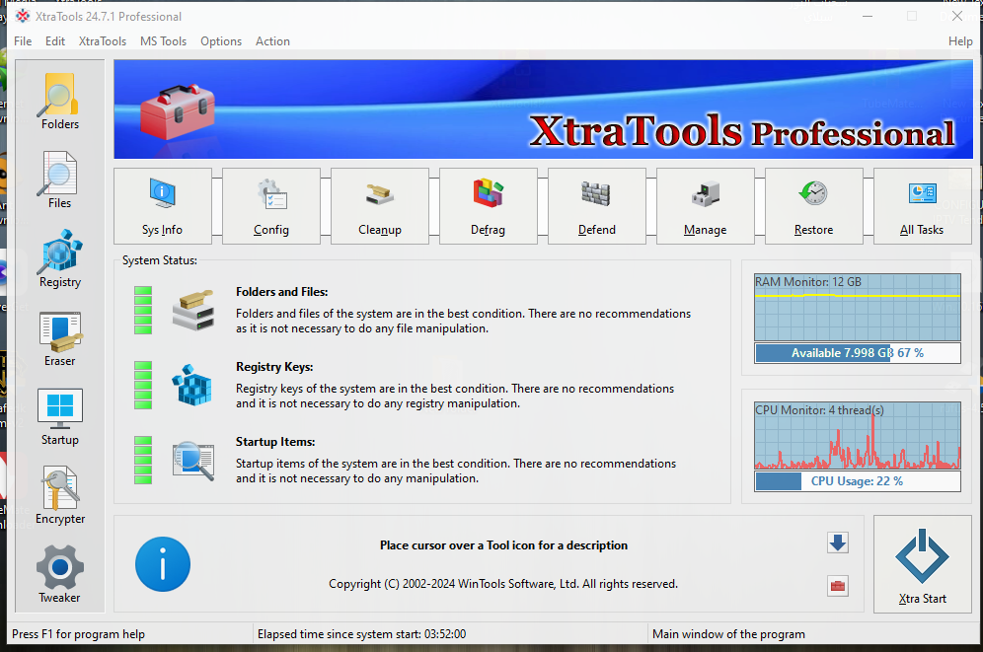
Task: Open the XtraTools menu
Action: click(x=103, y=41)
